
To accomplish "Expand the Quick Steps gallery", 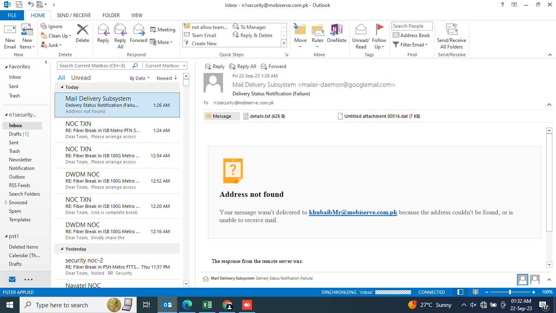I will coord(284,43).
